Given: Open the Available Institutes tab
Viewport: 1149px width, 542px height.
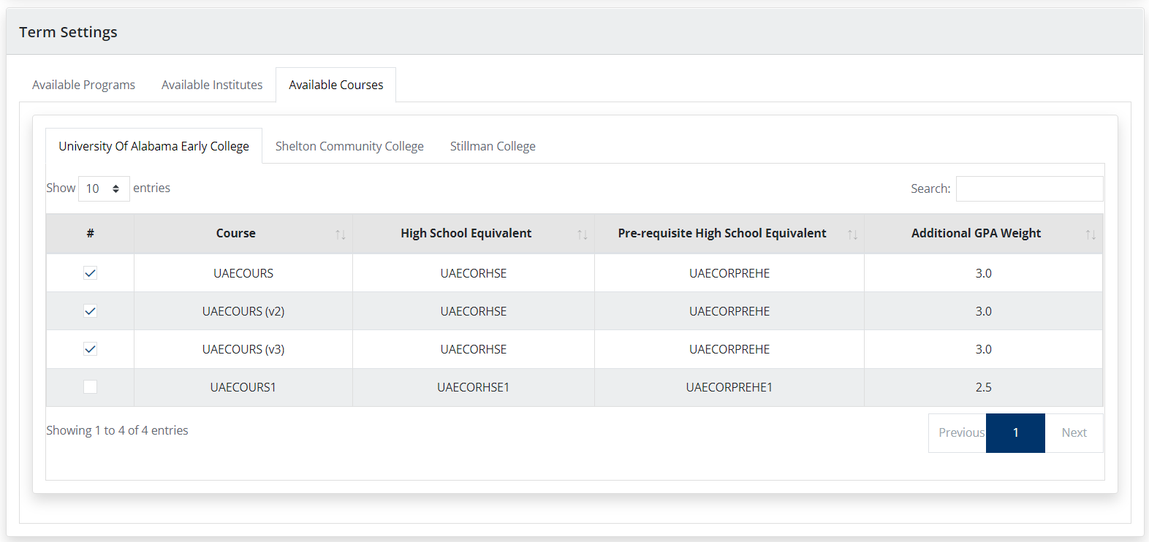Looking at the screenshot, I should tap(212, 85).
